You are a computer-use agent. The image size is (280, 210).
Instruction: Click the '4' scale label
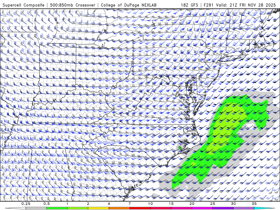tap(109, 204)
